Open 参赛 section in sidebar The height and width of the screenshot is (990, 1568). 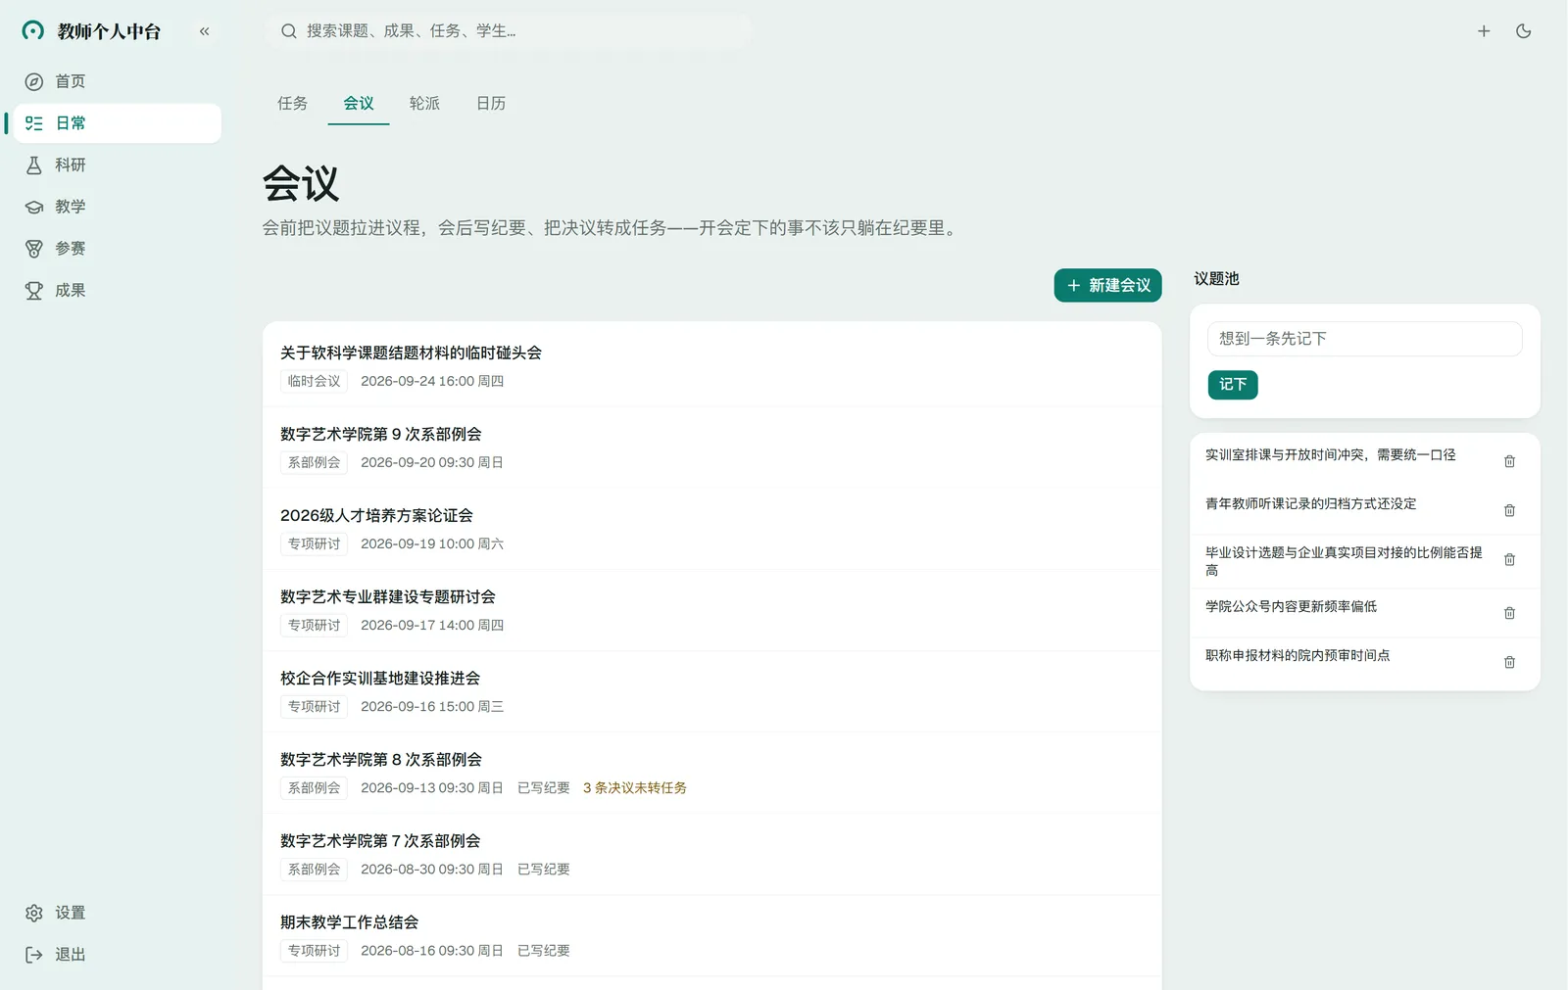click(118, 249)
